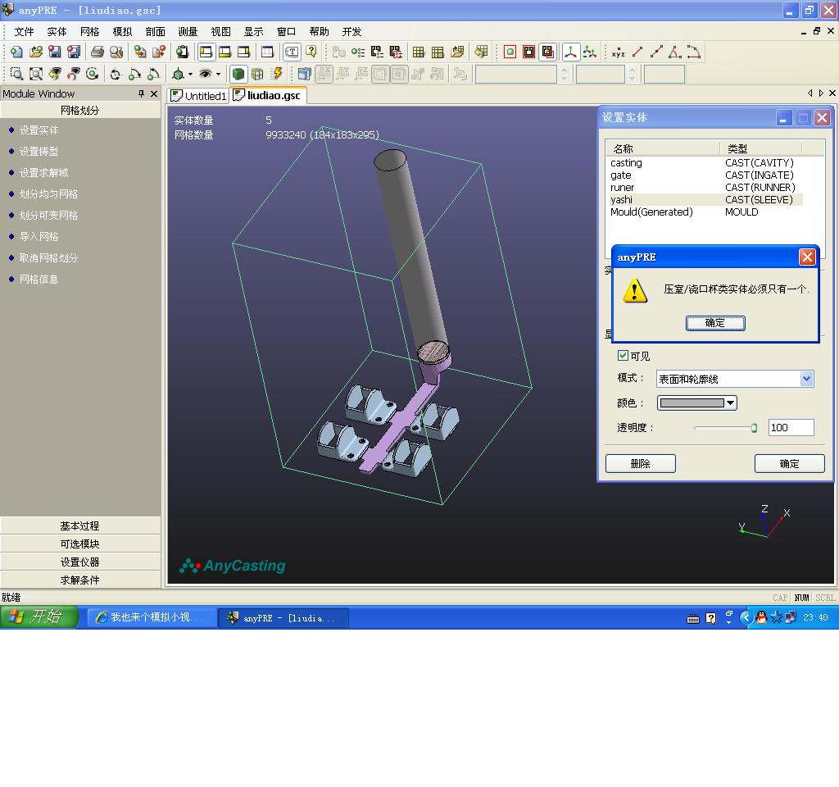Click 确定 in the anyPRE warning dialog

coord(714,323)
